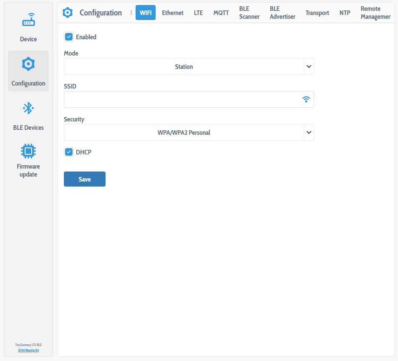Scan networks using WiFi icon in SSID field
The height and width of the screenshot is (361, 398).
click(x=306, y=99)
